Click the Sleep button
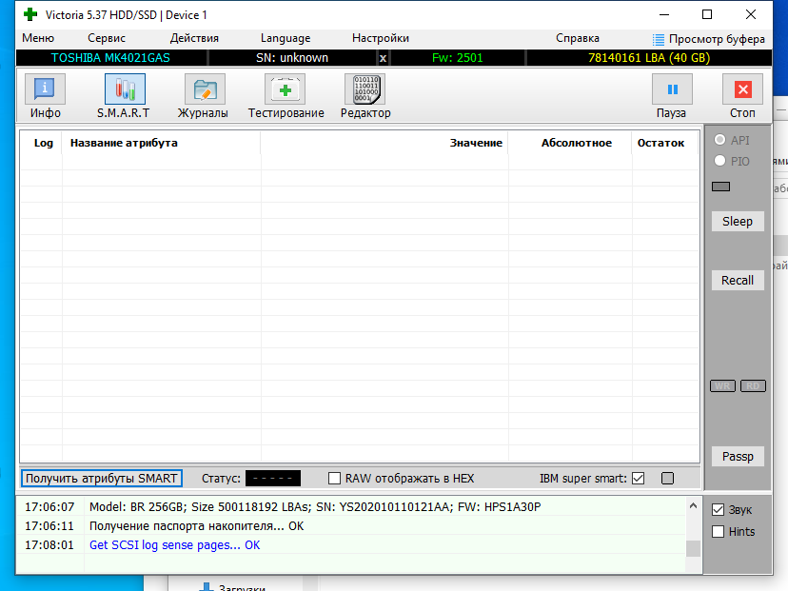 (738, 221)
